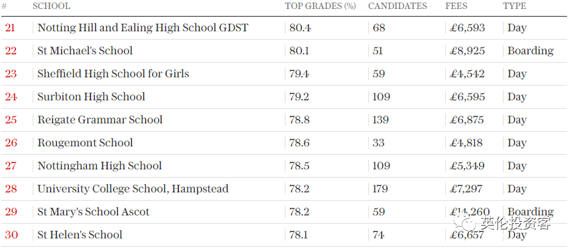Sort by TOP GRADES (%) column header
The image size is (569, 248).
(321, 6)
